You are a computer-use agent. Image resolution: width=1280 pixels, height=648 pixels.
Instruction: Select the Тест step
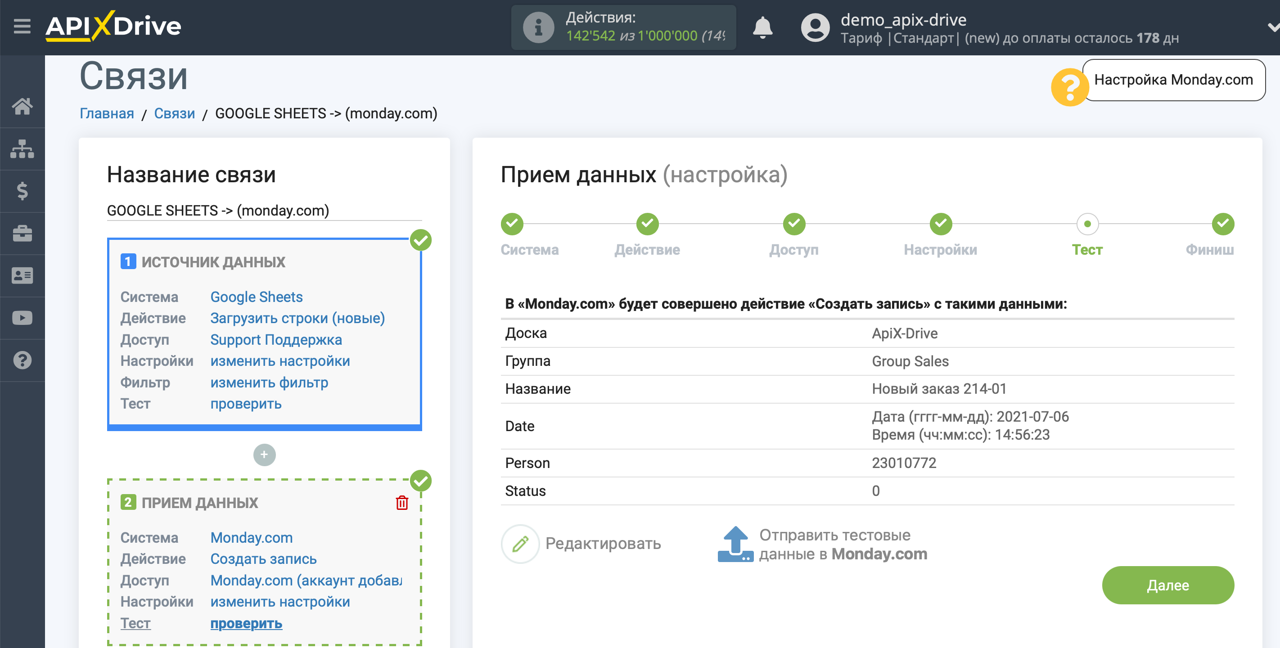point(1087,224)
